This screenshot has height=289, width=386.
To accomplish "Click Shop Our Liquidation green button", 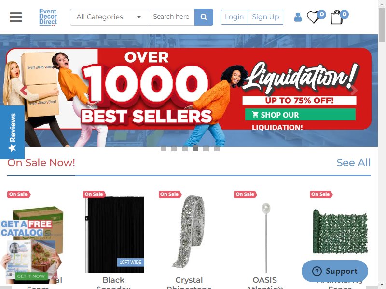I will click(x=300, y=115).
